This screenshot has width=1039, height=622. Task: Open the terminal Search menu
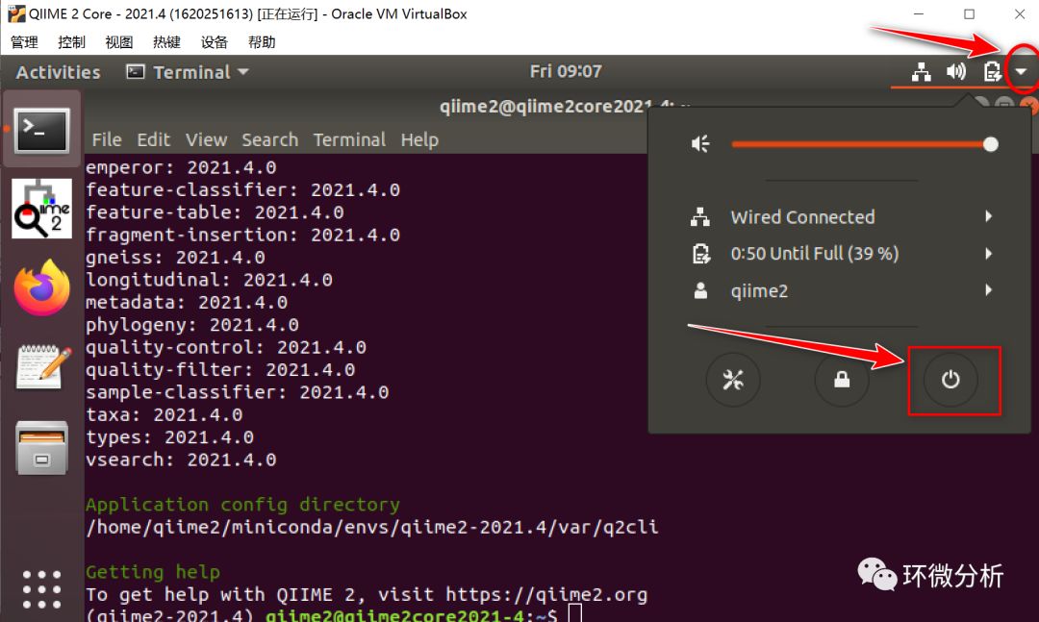(269, 139)
